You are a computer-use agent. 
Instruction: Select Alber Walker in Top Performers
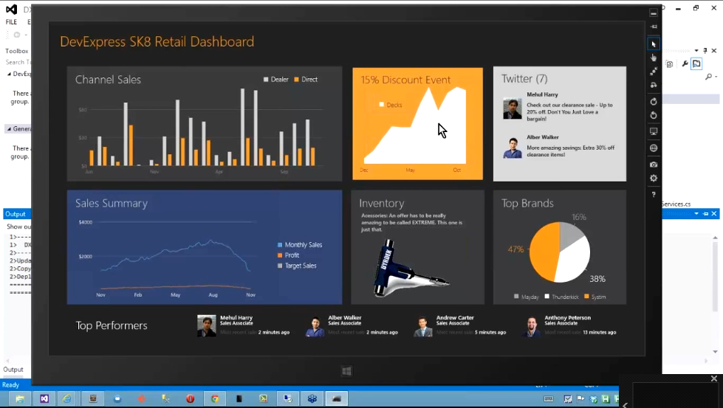tap(352, 325)
